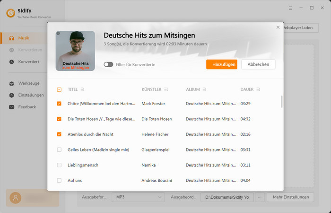Sort by DAUER using the sort icon

pos(258,89)
